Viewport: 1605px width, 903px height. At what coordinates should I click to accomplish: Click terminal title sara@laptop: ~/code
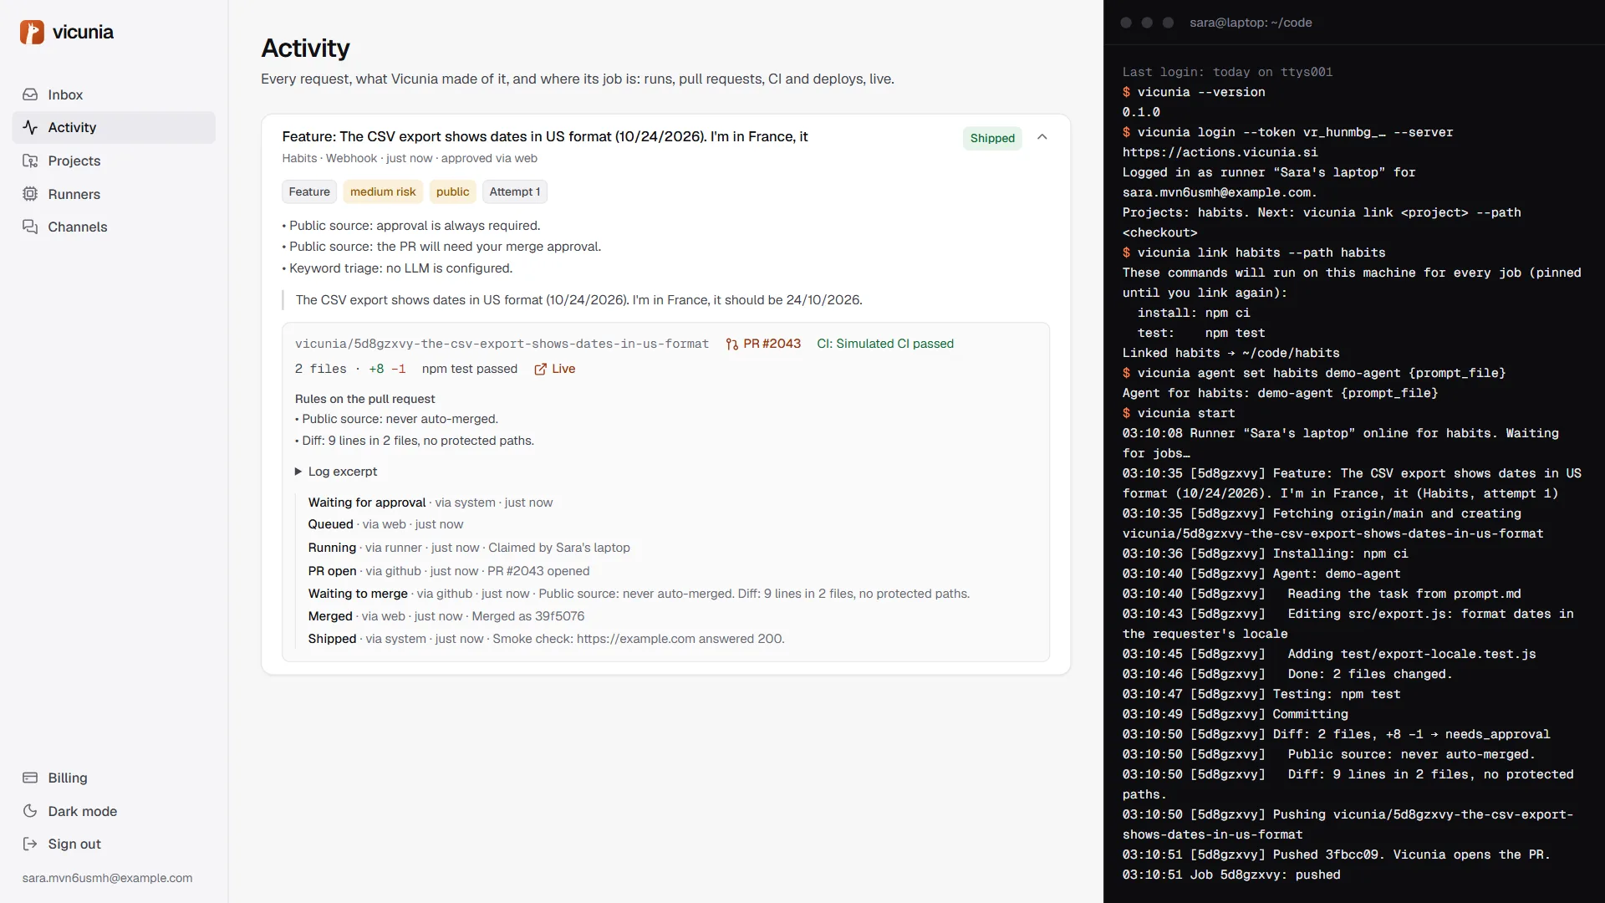[x=1251, y=23]
